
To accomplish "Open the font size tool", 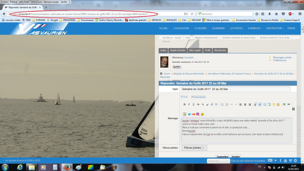I will click(x=212, y=104).
